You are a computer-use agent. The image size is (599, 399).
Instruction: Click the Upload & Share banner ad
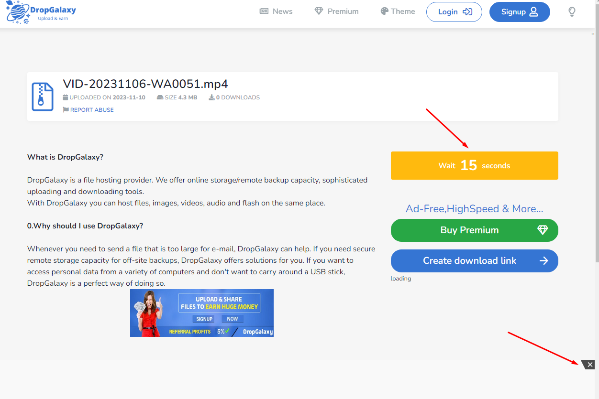pos(202,313)
